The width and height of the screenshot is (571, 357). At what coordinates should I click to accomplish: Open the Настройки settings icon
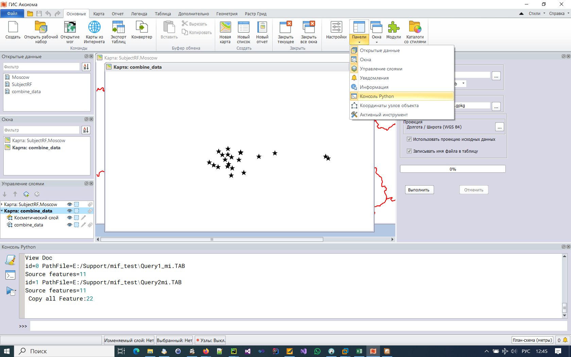[336, 31]
